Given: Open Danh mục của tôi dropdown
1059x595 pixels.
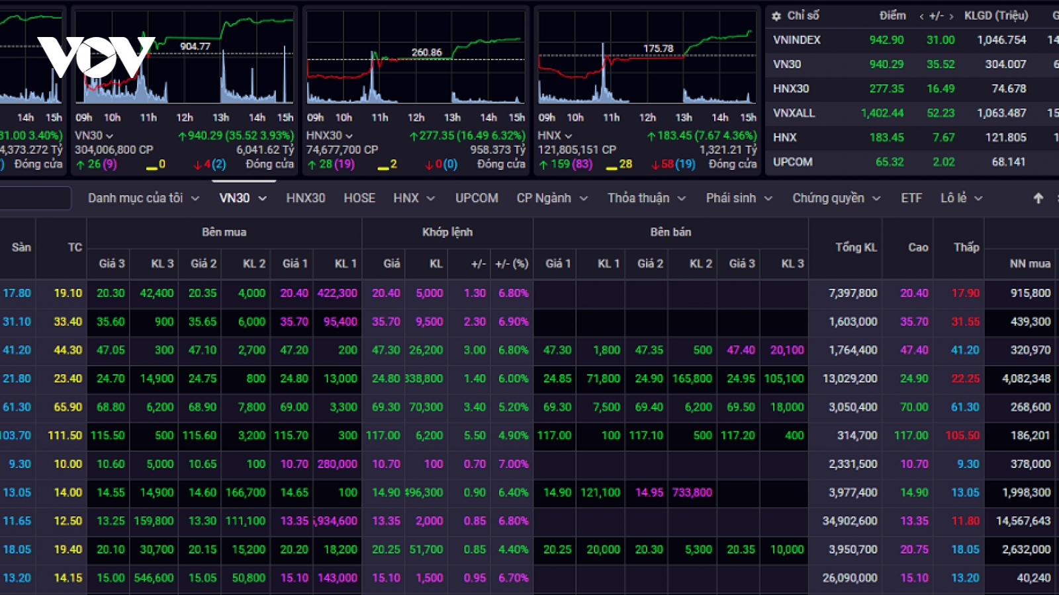Looking at the screenshot, I should point(144,198).
